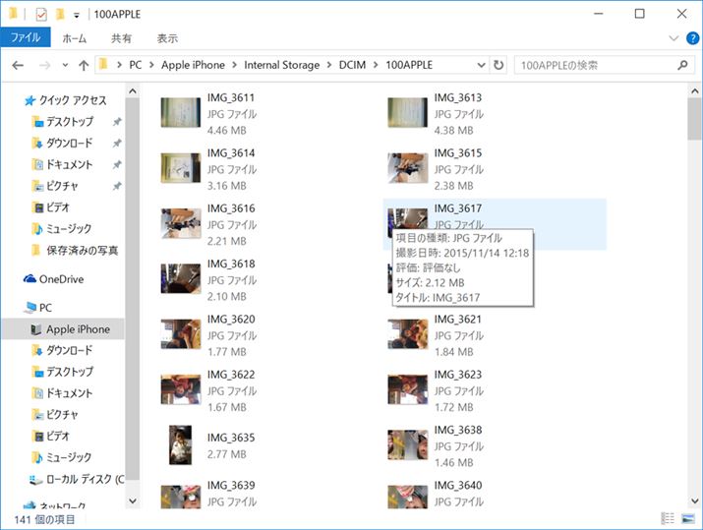Click the Up one level arrow
703x530 pixels.
(83, 65)
